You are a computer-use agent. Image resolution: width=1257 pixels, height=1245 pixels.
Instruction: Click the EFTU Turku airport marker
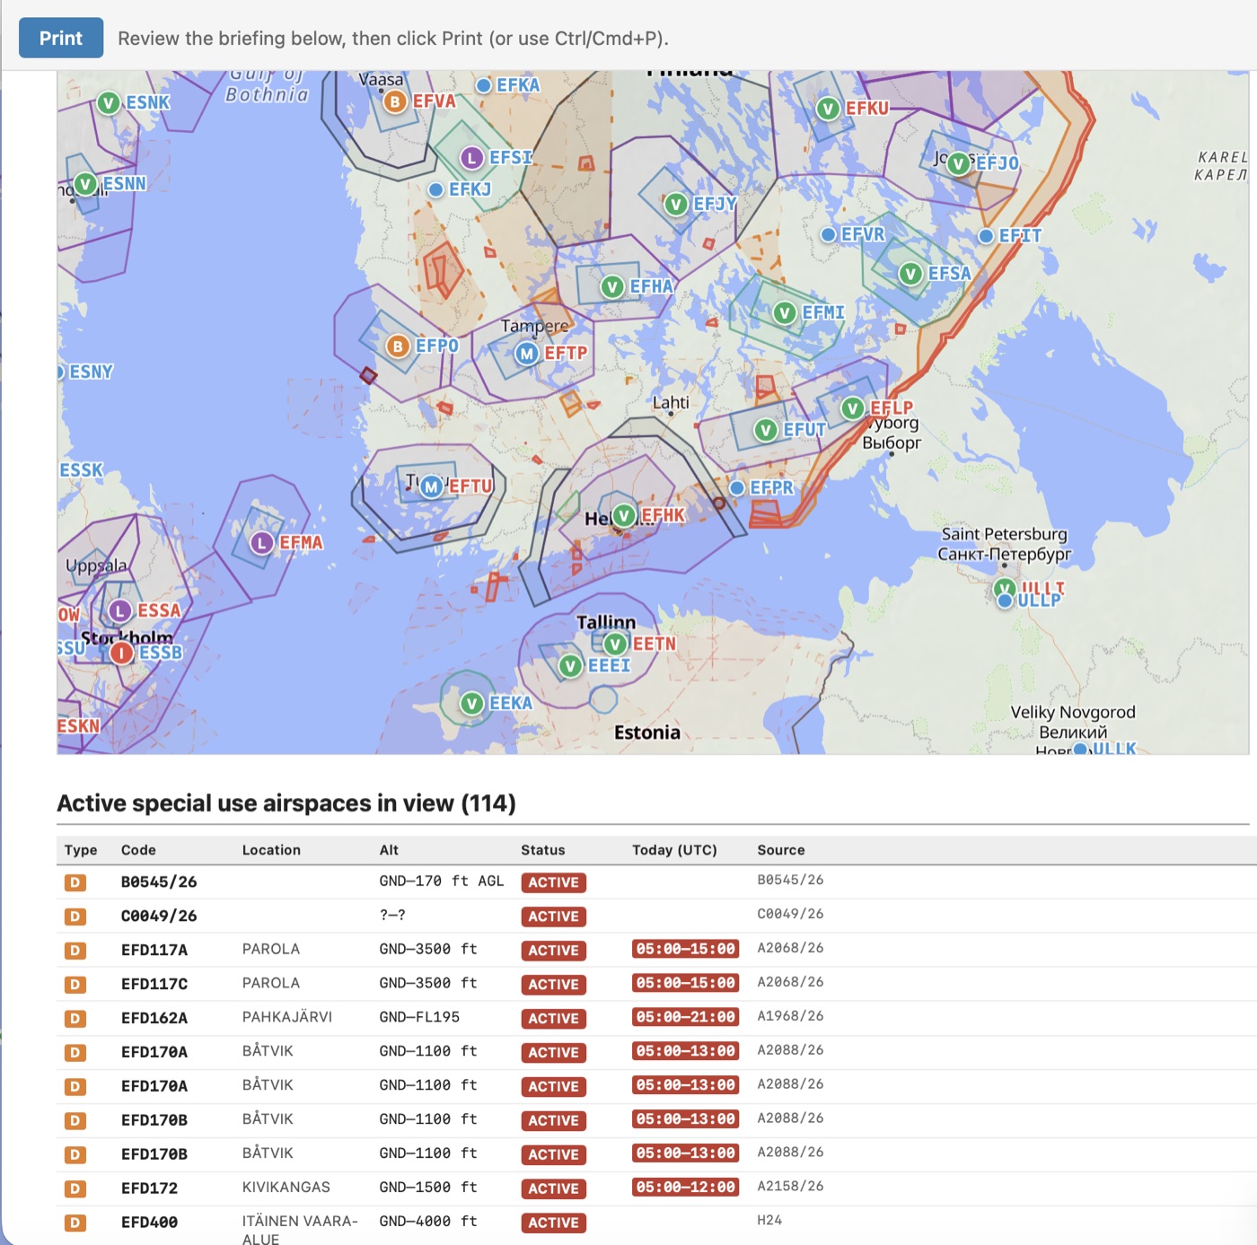click(432, 487)
